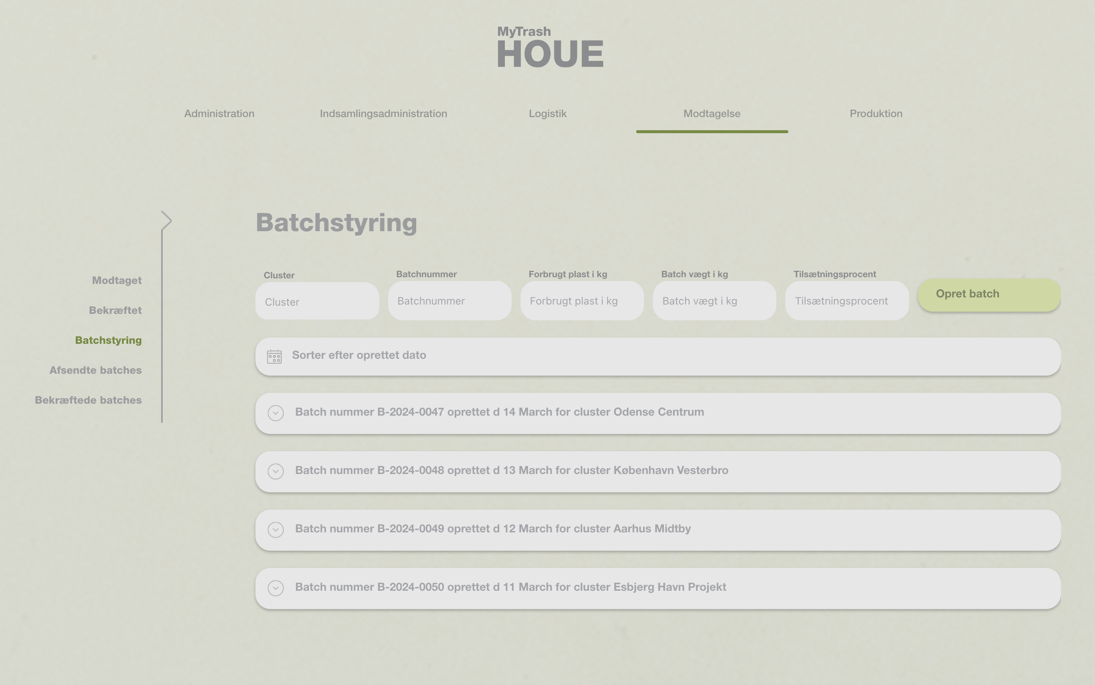Click the MyTrash HOUE logo
This screenshot has width=1095, height=685.
550,47
